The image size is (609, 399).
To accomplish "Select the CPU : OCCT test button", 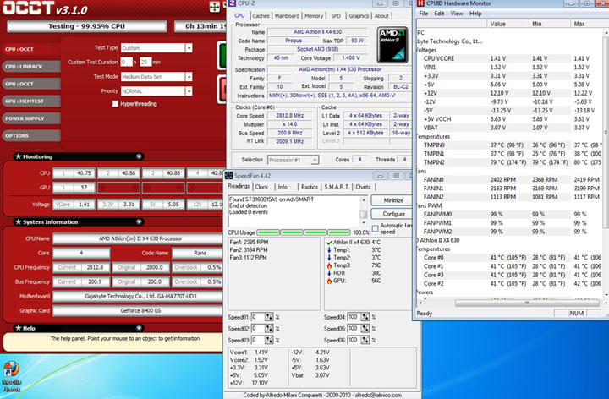I will click(x=31, y=49).
